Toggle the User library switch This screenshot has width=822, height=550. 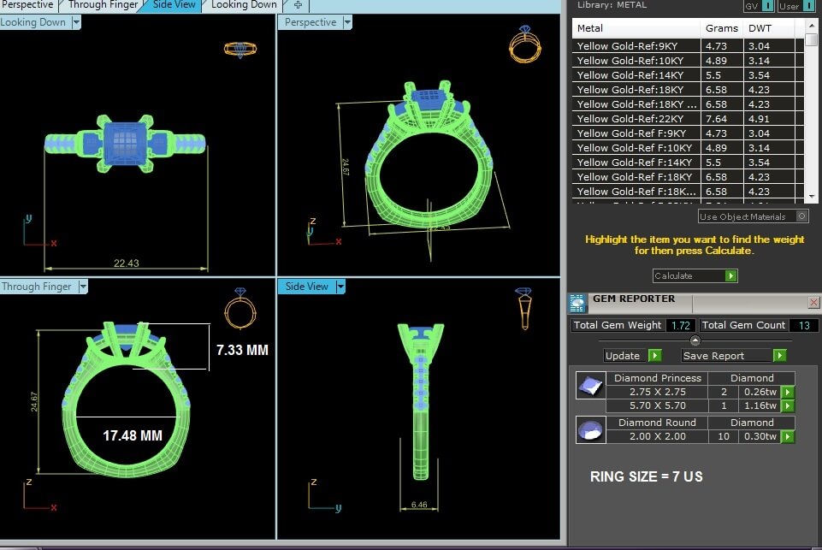pos(808,6)
